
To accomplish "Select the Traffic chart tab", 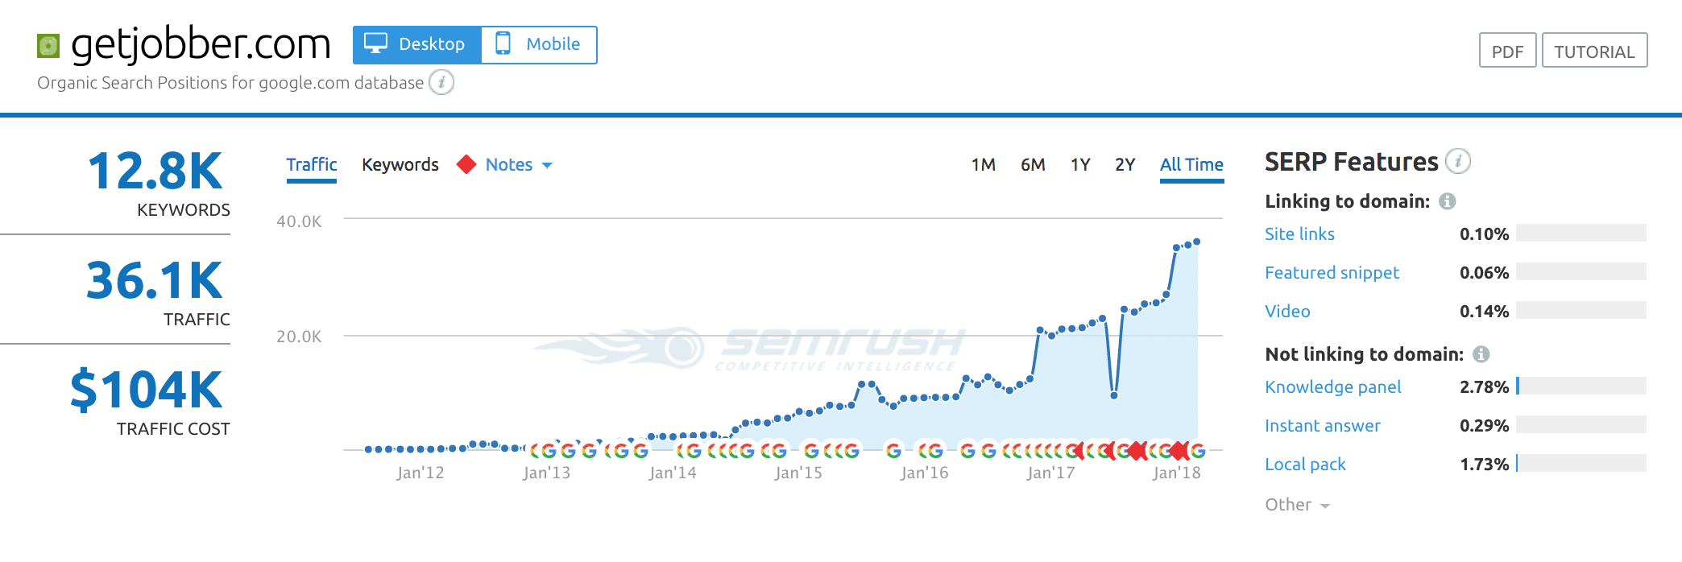I will 312,165.
